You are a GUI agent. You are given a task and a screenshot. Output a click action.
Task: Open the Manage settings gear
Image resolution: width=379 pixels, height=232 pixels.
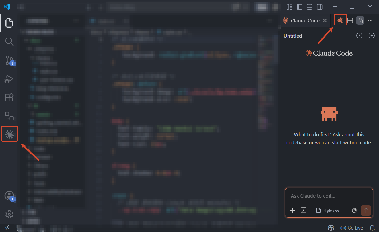click(x=9, y=214)
